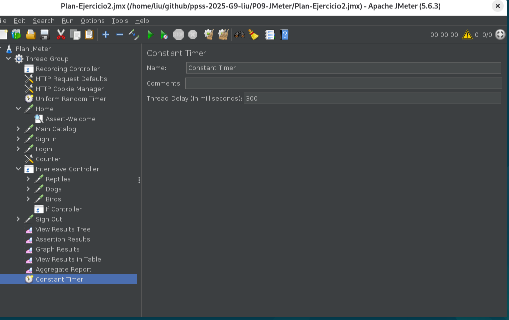The width and height of the screenshot is (509, 320).
Task: Open search with the binoculars icon
Action: coord(240,35)
